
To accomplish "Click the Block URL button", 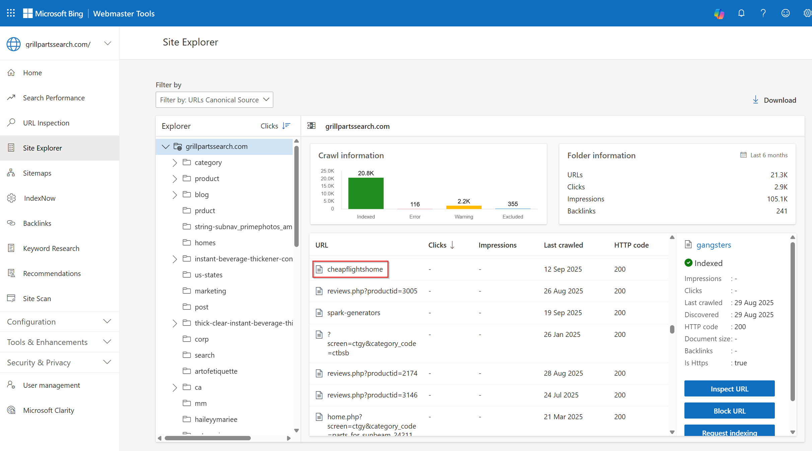I will [x=729, y=411].
